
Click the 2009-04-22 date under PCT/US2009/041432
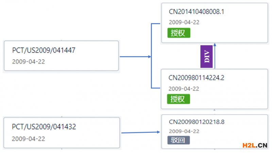tap(29, 139)
